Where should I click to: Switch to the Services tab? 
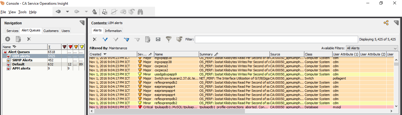tap(12, 31)
